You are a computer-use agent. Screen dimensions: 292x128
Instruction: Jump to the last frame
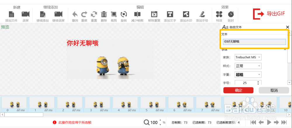pyautogui.click(x=284, y=122)
